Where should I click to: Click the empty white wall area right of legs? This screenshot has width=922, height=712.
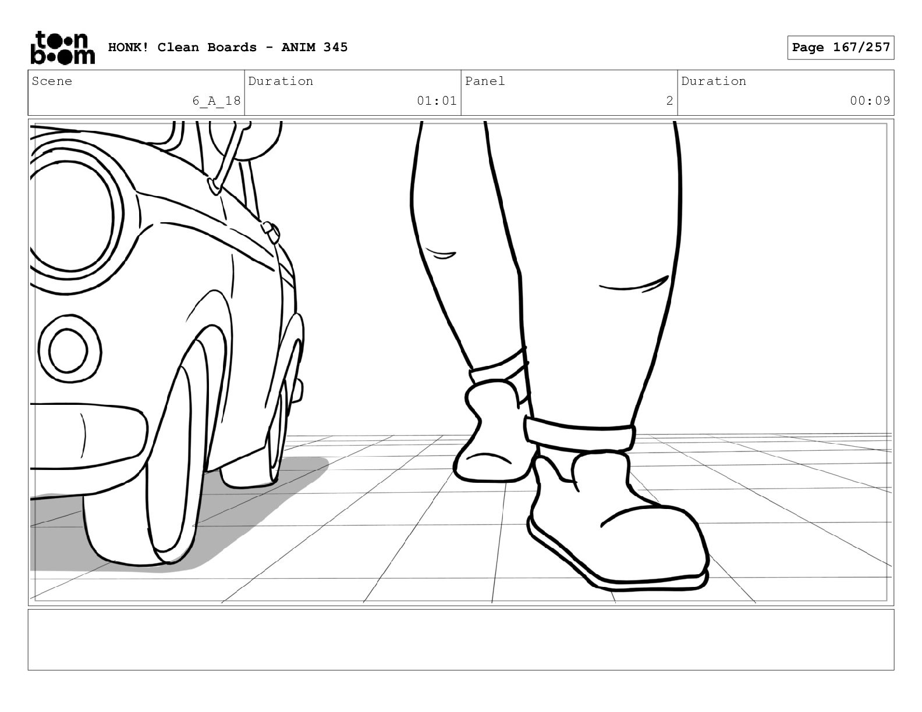786,262
